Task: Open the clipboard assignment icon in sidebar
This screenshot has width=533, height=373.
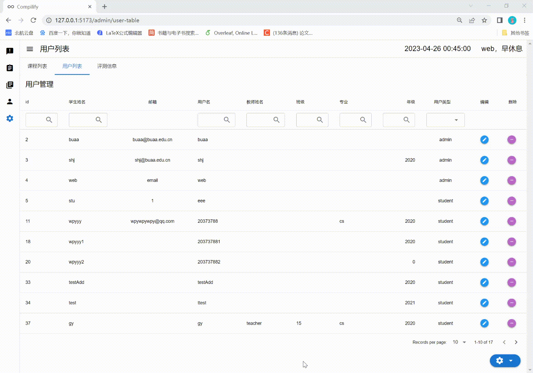Action: point(10,68)
